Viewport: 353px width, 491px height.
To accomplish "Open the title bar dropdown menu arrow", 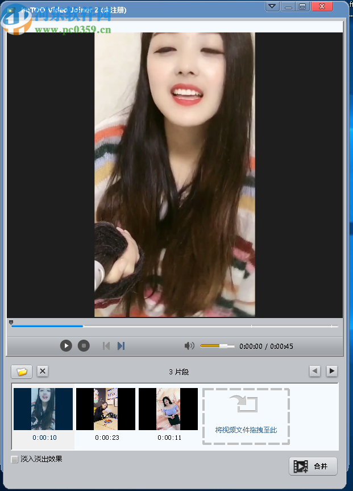I will tap(272, 7).
